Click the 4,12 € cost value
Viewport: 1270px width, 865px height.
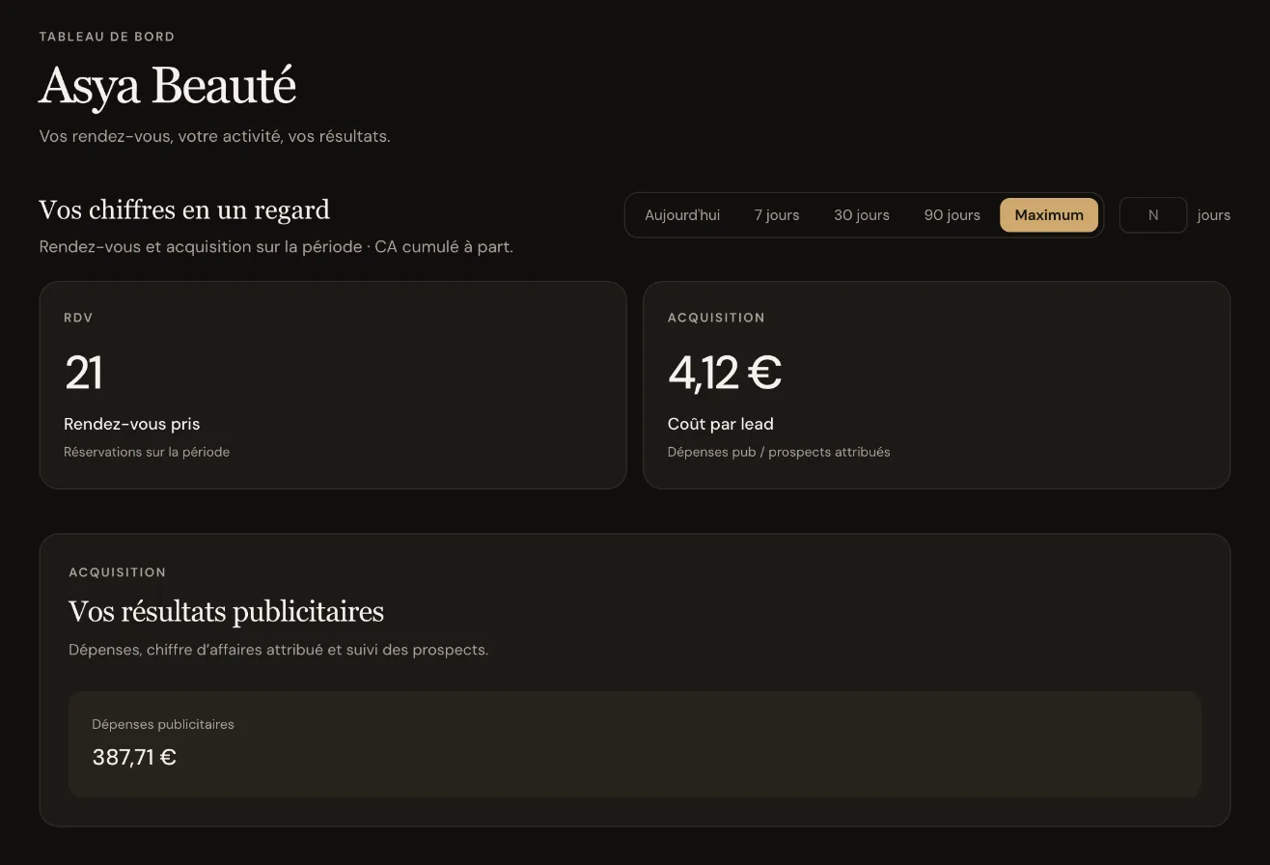point(725,373)
